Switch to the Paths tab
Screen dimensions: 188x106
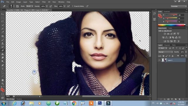point(174,45)
